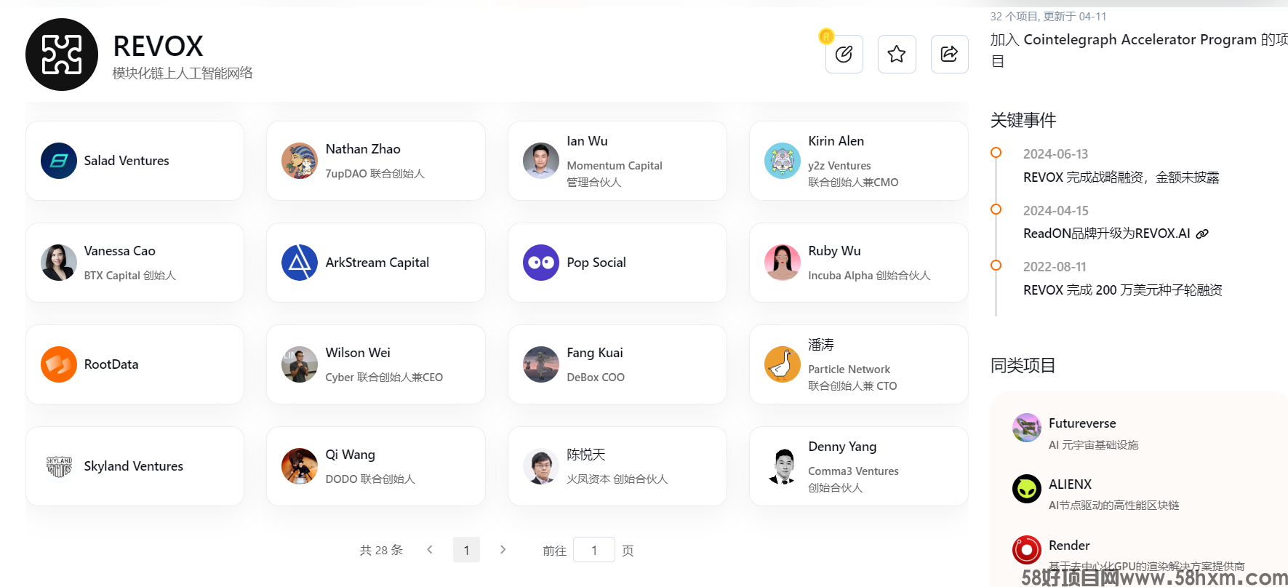
Task: Click 'Momentum Capital' subtitle text
Action: click(615, 166)
